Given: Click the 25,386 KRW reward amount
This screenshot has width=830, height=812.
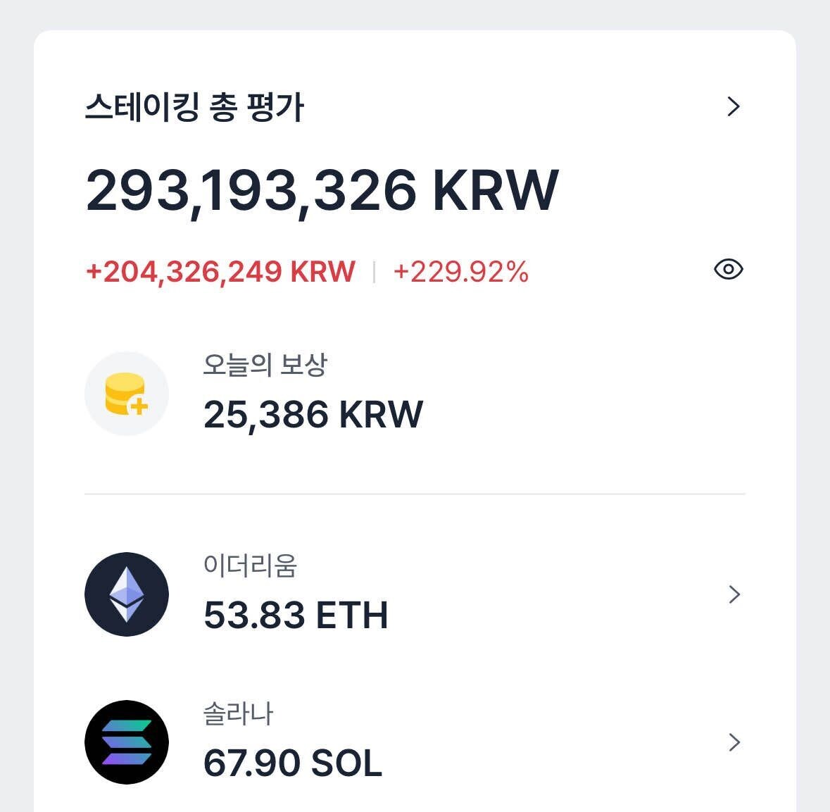Looking at the screenshot, I should 313,413.
